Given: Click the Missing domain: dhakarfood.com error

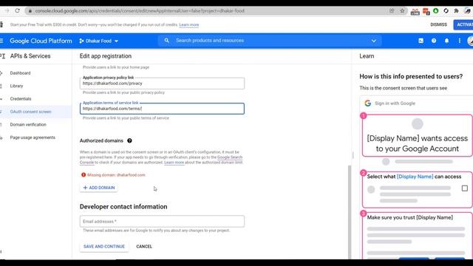Looking at the screenshot, I should point(113,175).
